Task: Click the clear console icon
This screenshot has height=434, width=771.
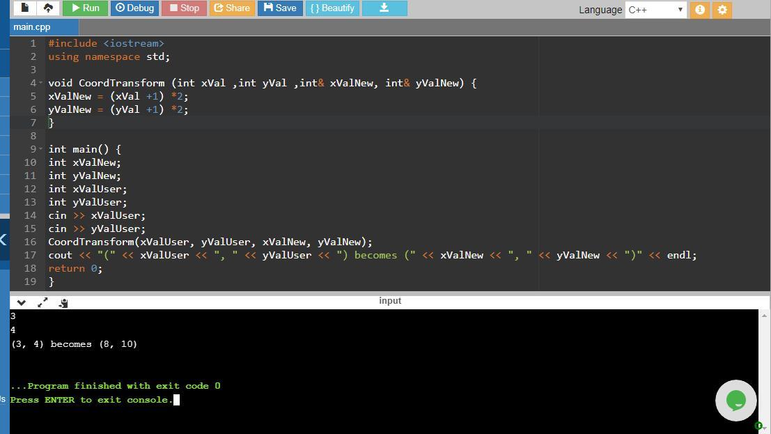Action: tap(63, 302)
